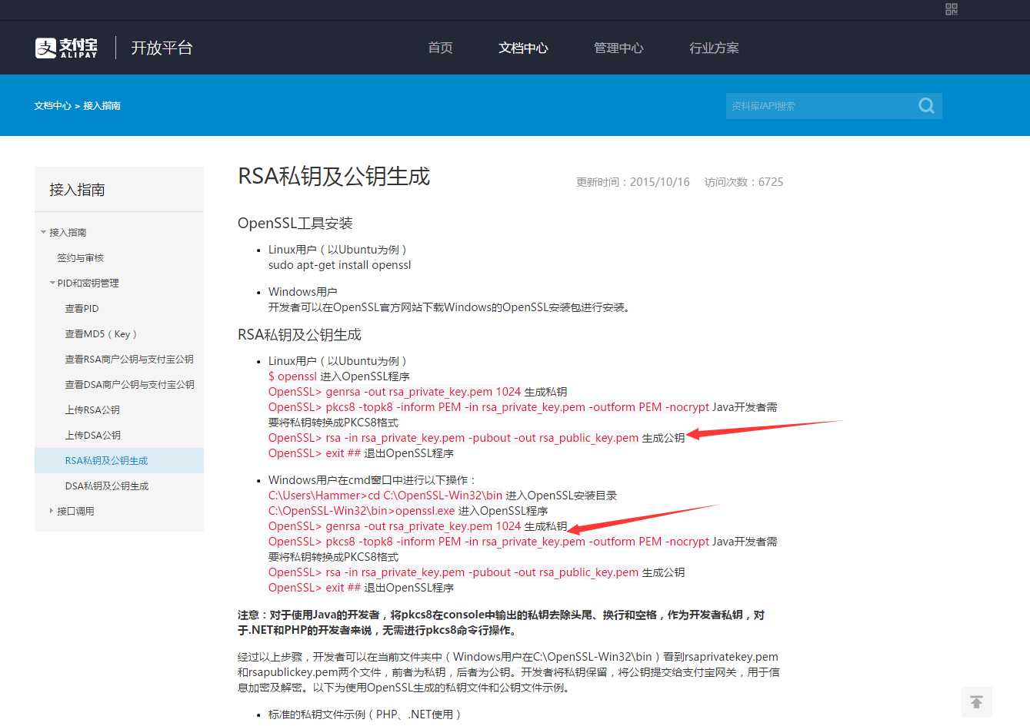
Task: Click the RSA私钥及公钥生成 page title
Action: (x=334, y=177)
